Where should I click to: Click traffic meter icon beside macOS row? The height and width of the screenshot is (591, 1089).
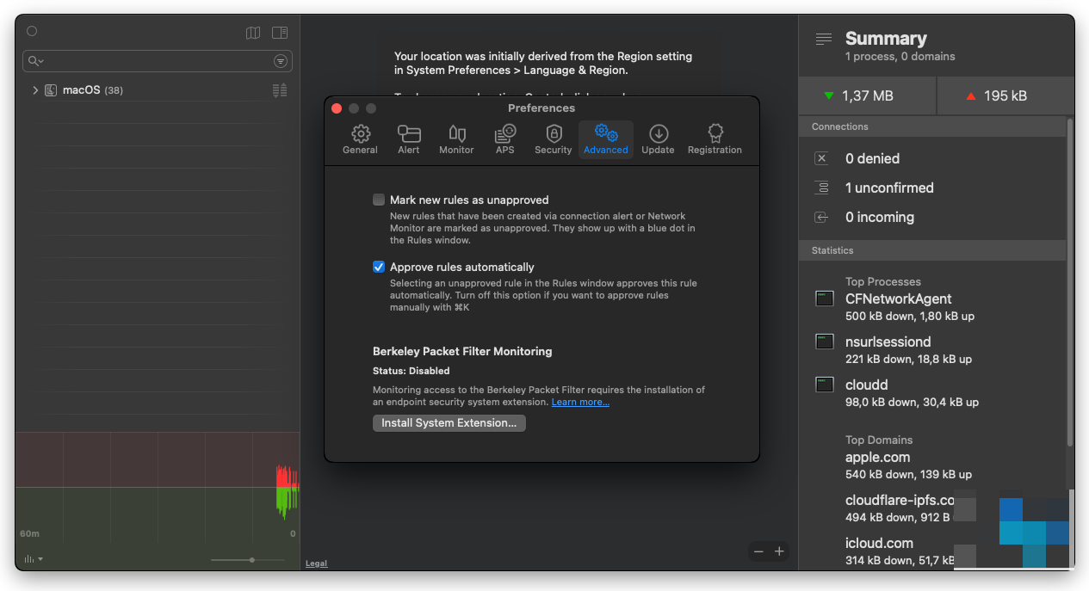279,90
